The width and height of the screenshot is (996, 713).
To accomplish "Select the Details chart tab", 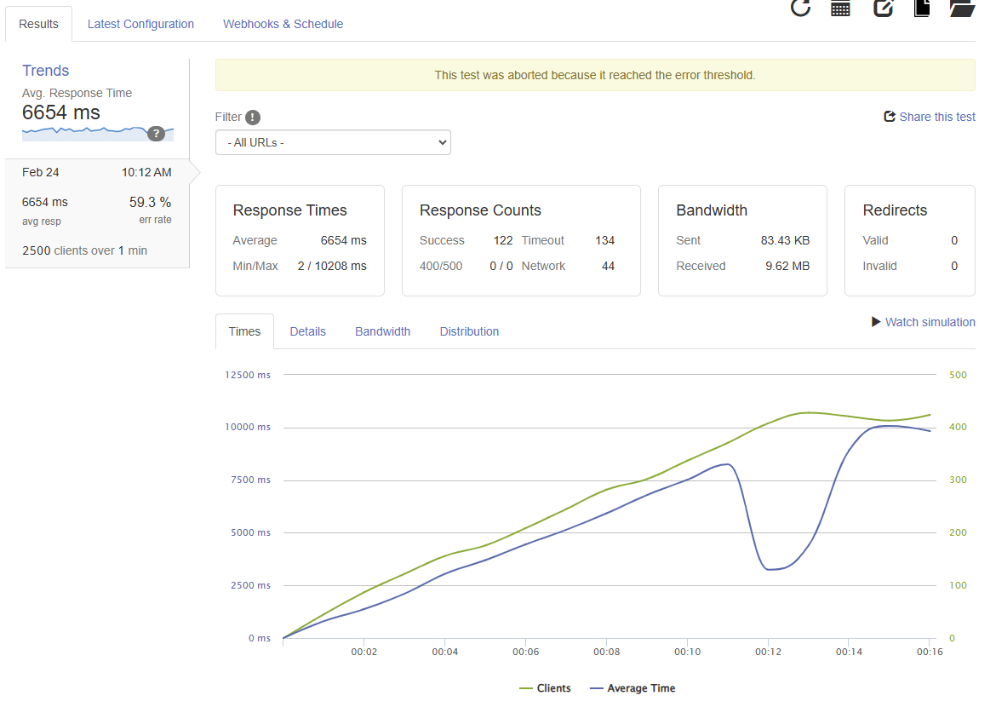I will click(307, 331).
